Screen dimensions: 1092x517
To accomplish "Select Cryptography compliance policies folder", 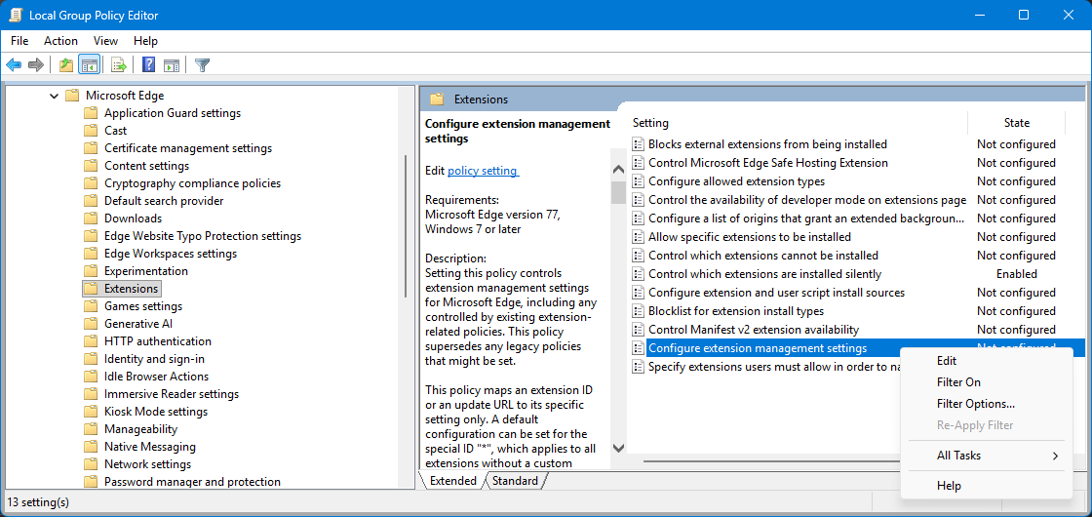I will 192,183.
